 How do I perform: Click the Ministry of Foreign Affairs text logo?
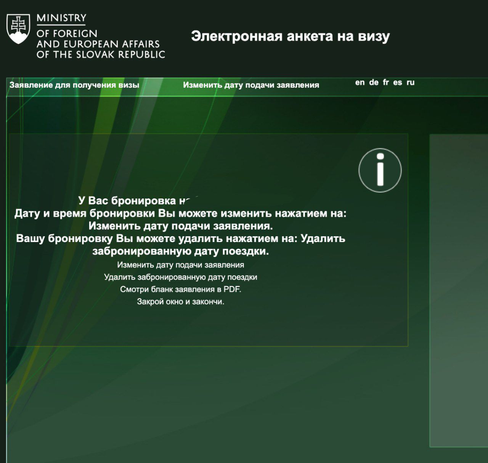[100, 37]
